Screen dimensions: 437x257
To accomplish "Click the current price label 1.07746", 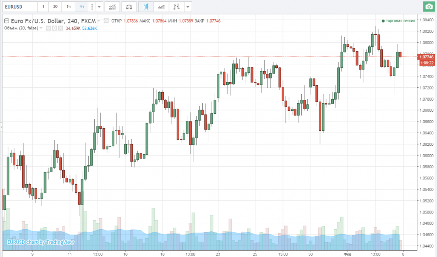I will click(426, 57).
